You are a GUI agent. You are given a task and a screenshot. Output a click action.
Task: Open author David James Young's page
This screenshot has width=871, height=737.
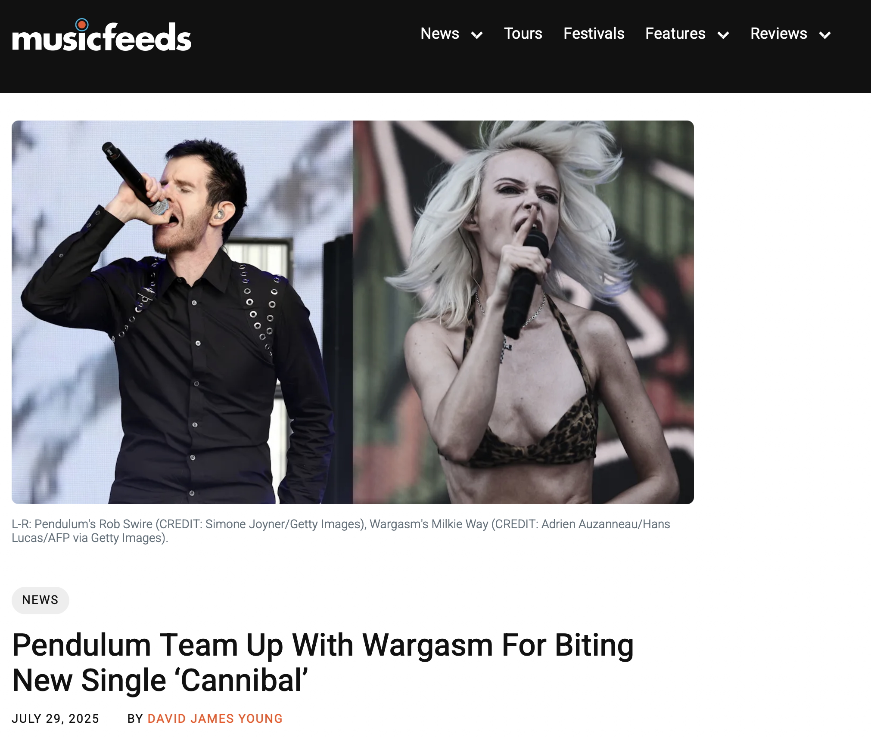tap(215, 718)
